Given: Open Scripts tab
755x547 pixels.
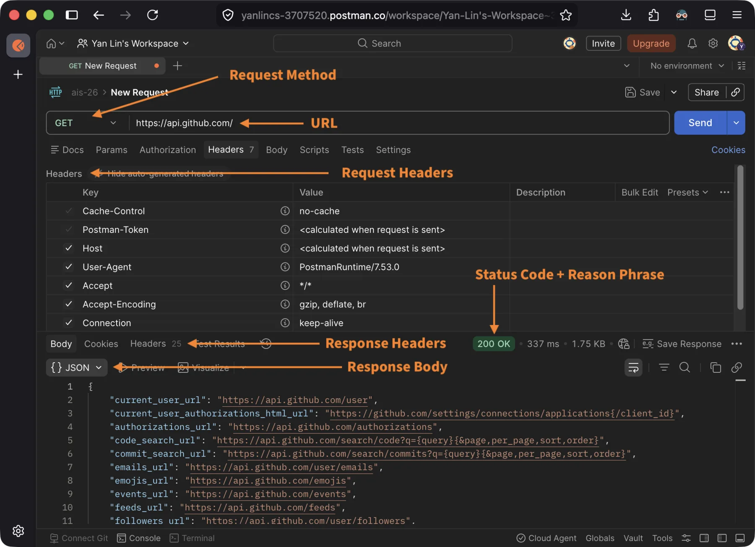Looking at the screenshot, I should (314, 150).
